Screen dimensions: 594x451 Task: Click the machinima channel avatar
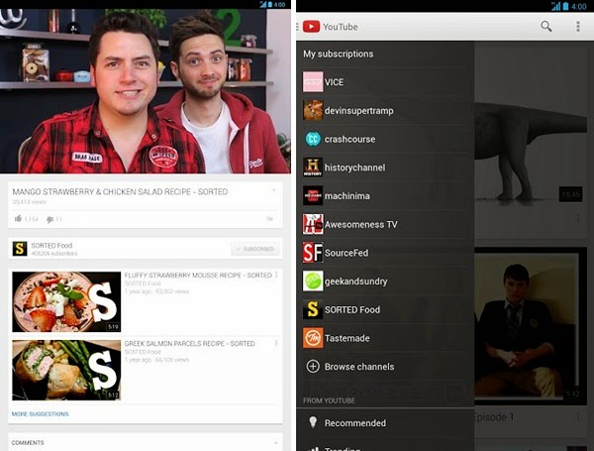click(313, 195)
